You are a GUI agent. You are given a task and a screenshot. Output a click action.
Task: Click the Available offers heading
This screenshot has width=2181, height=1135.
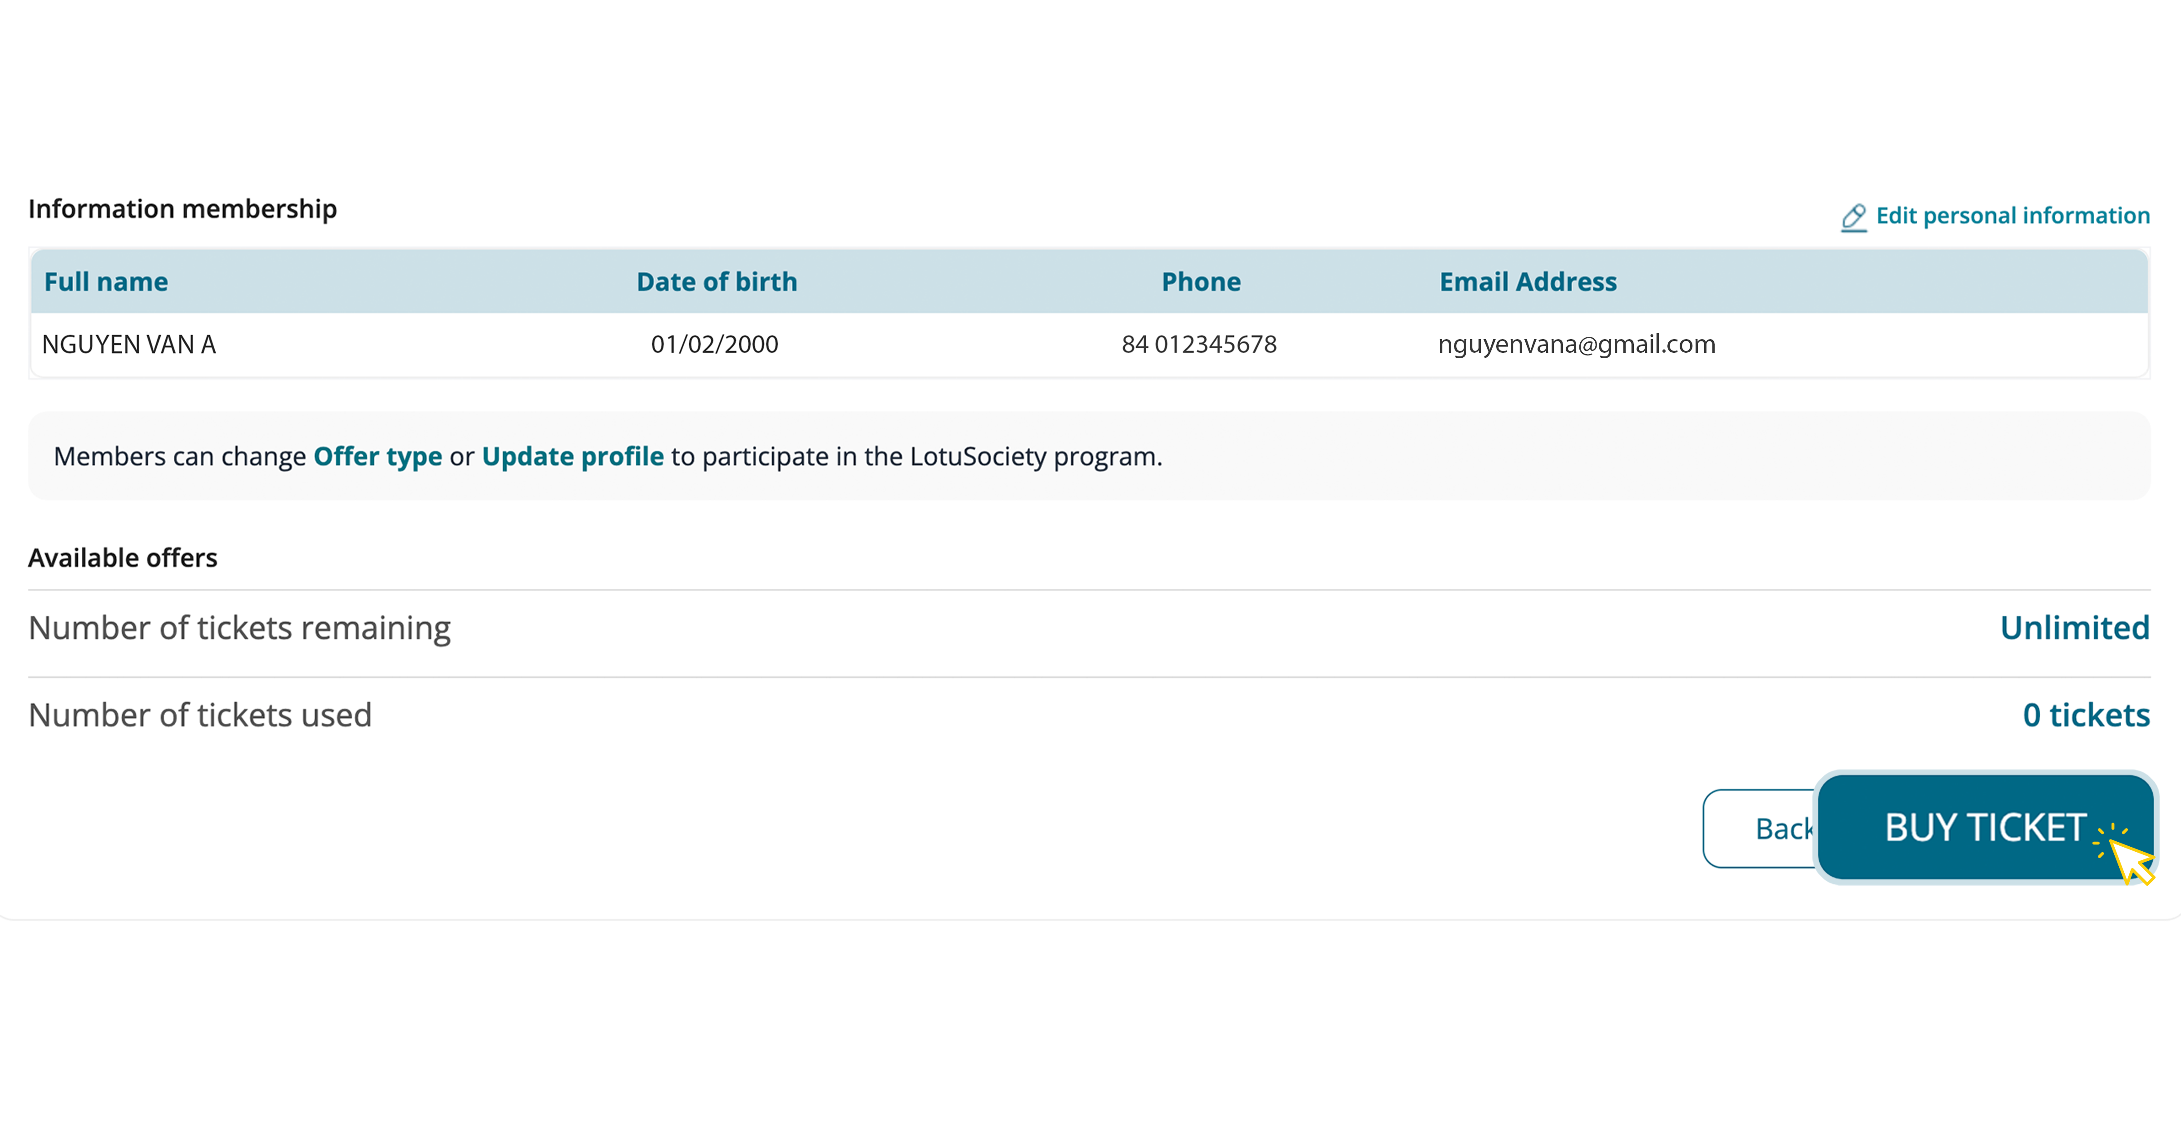coord(123,558)
